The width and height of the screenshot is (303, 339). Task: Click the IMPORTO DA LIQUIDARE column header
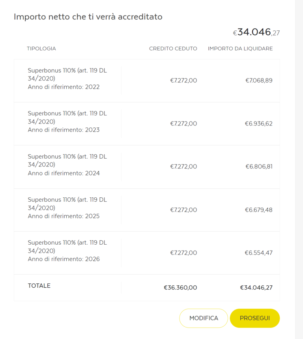tap(240, 49)
